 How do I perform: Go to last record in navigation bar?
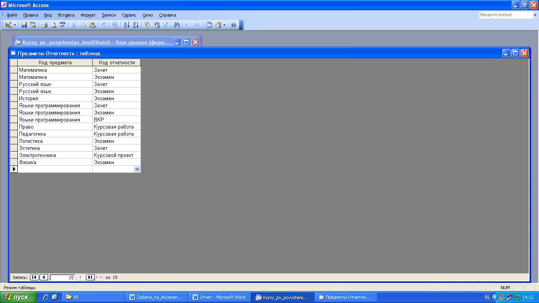90,277
